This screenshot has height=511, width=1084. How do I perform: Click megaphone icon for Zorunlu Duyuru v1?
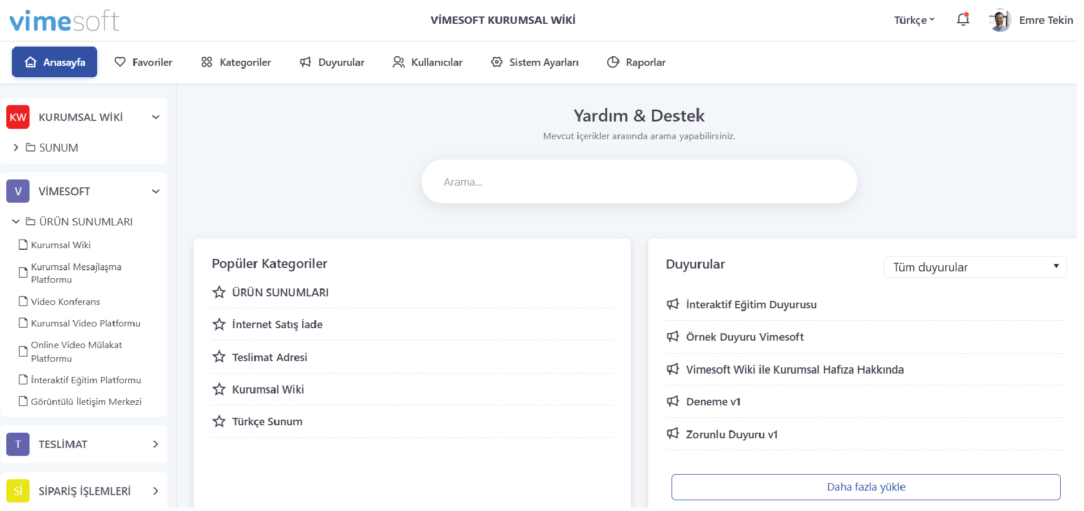click(673, 434)
